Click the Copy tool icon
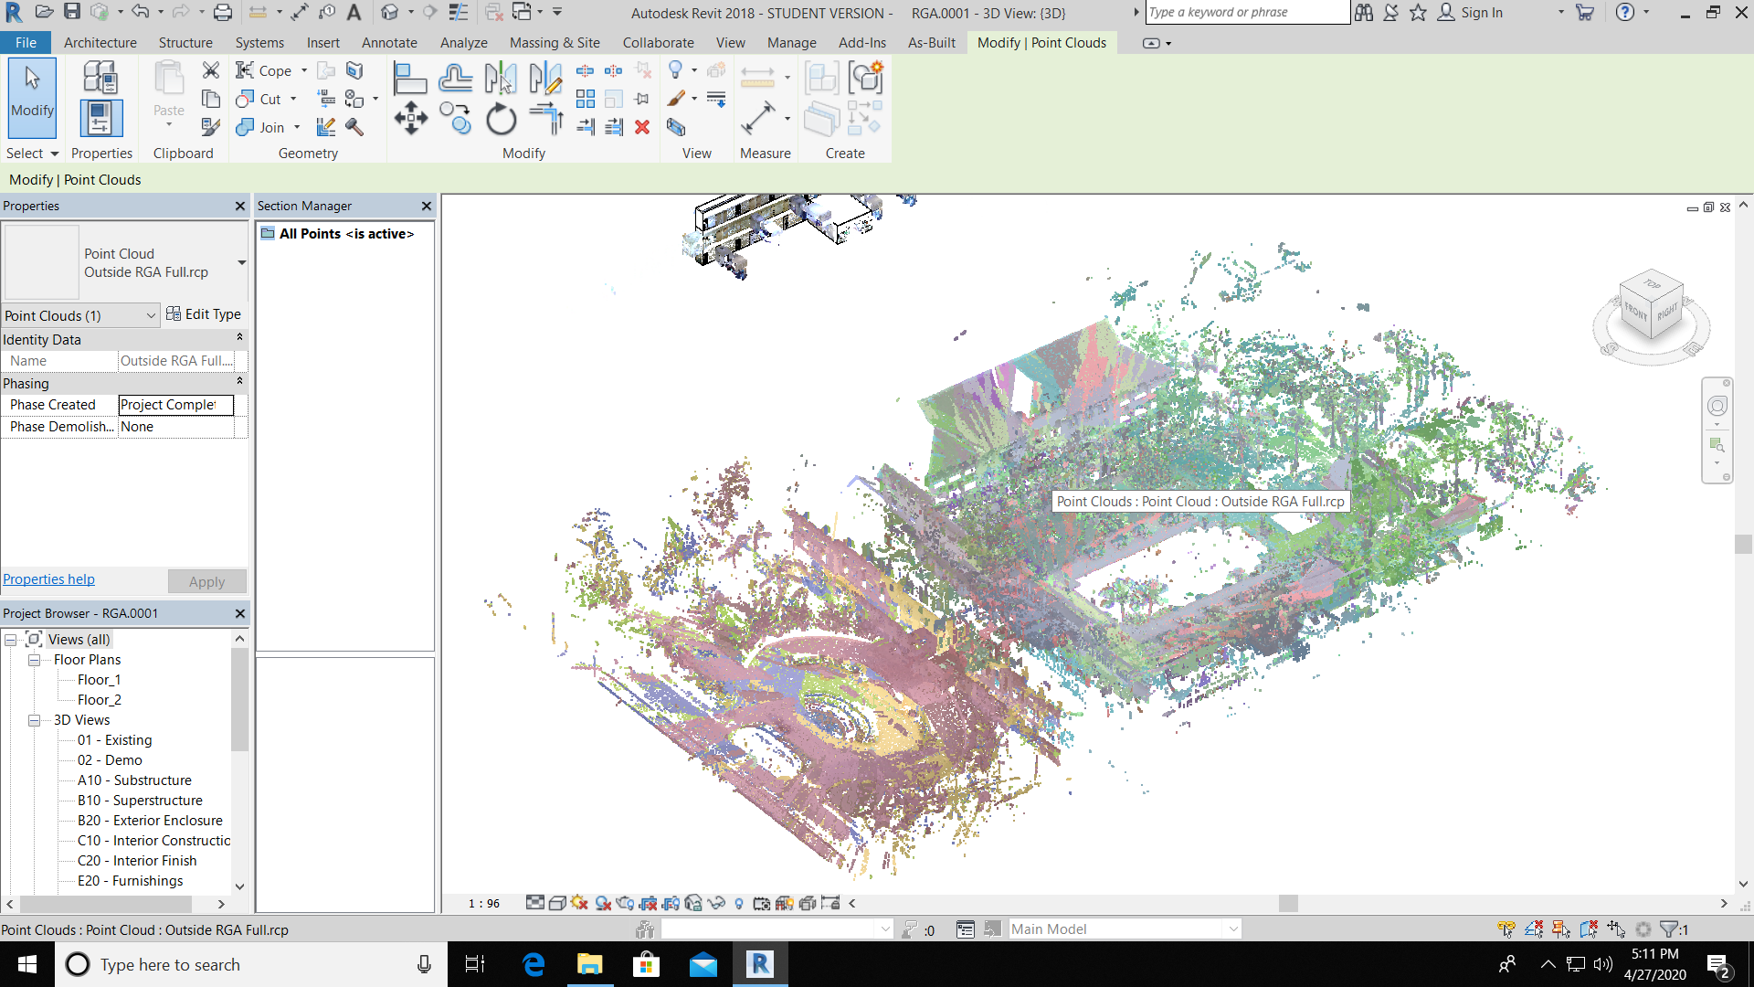The width and height of the screenshot is (1754, 987). (x=454, y=119)
